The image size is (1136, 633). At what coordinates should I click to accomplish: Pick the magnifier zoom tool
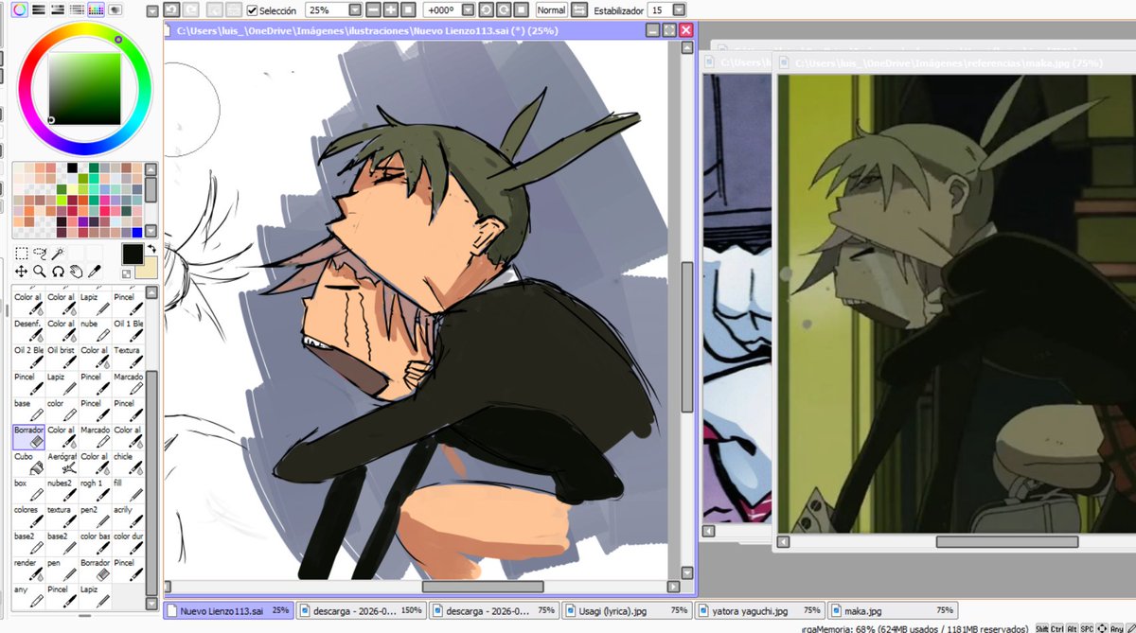40,272
